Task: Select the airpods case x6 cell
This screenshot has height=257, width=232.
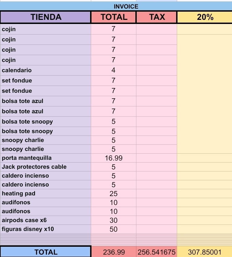Action: coord(46,220)
